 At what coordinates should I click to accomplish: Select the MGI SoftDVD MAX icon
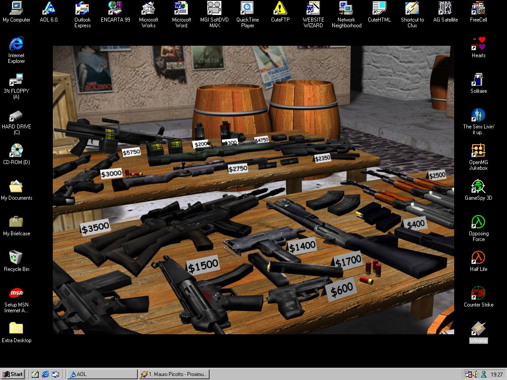tap(214, 8)
